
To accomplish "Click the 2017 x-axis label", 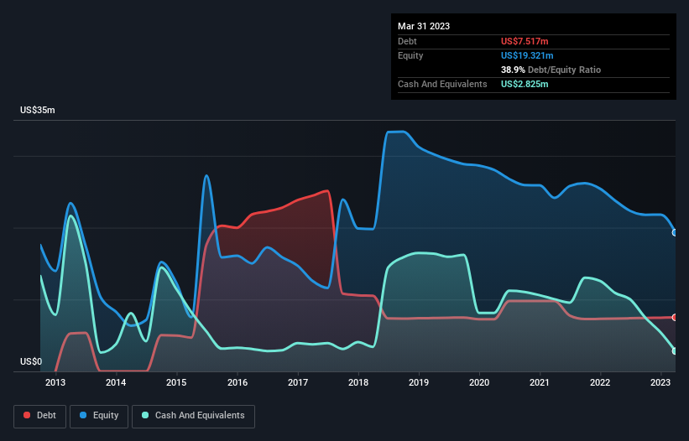I will click(x=298, y=382).
